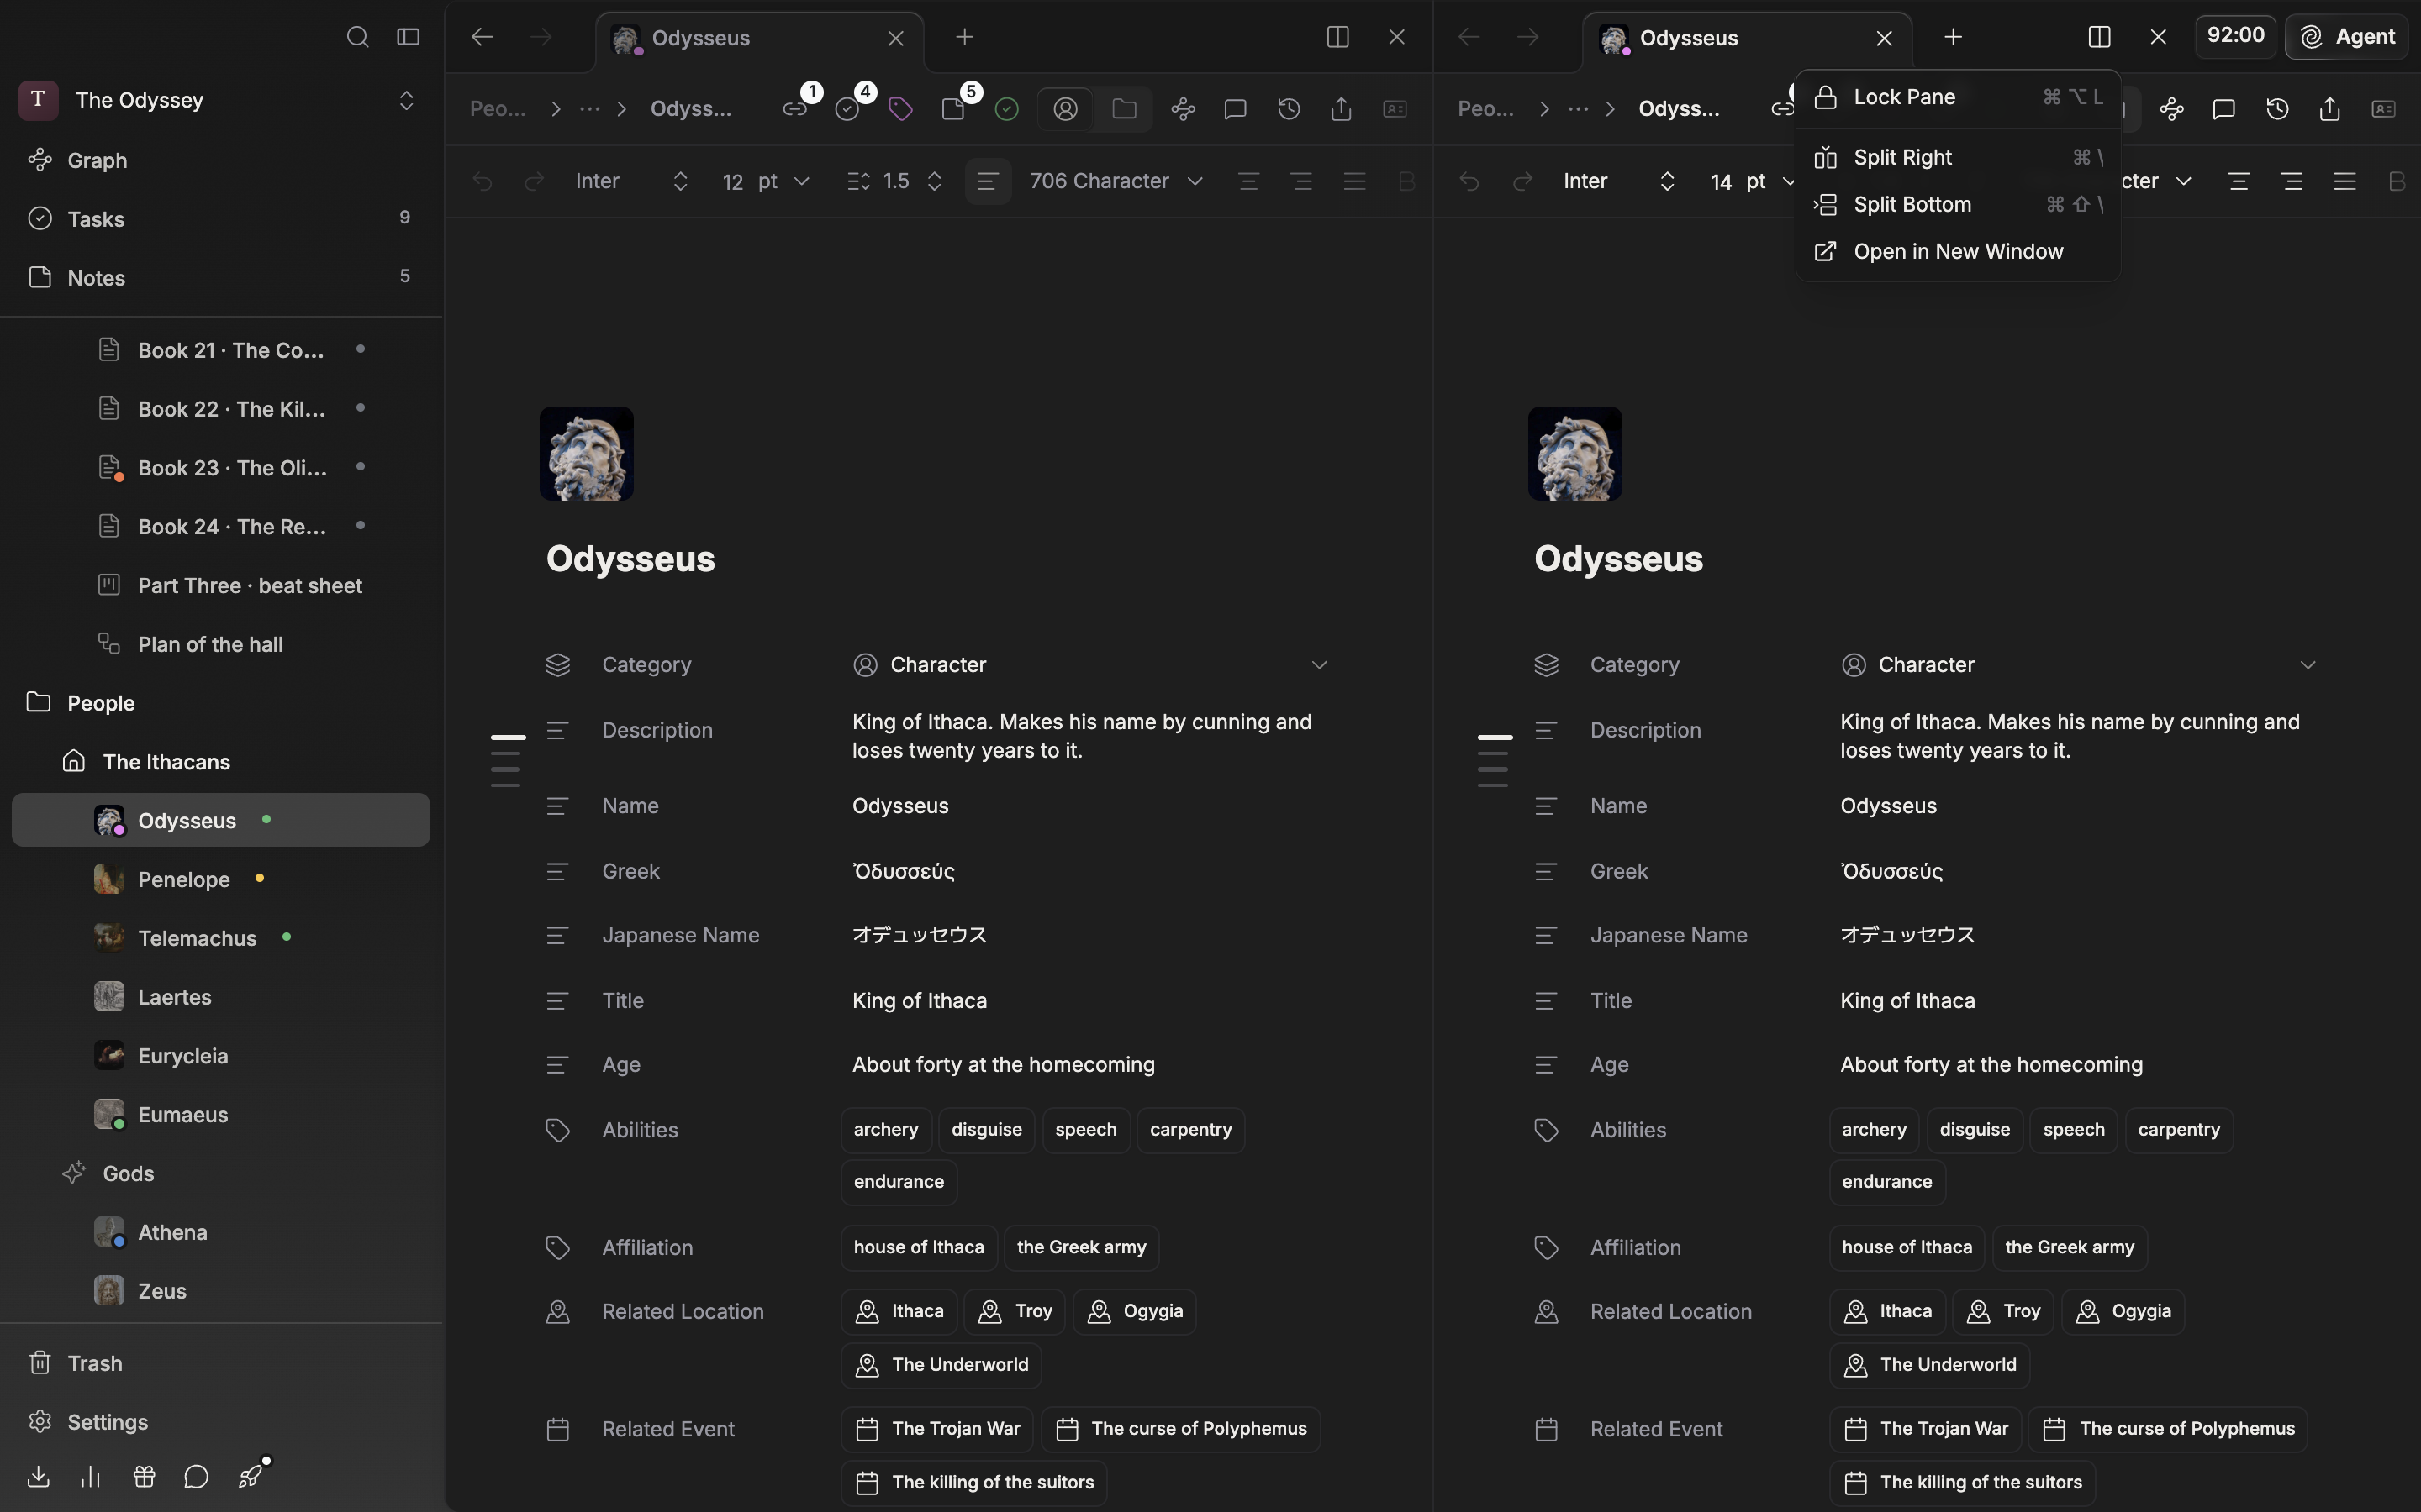2421x1512 pixels.
Task: Toggle outline icon beside 706 Character
Action: (988, 181)
